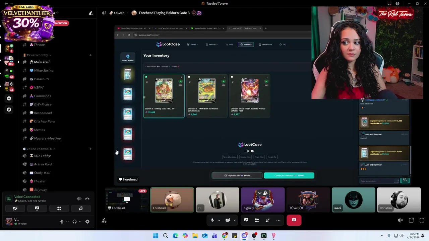Enter full screen with the corner icon
The width and height of the screenshot is (429, 241).
[422, 220]
